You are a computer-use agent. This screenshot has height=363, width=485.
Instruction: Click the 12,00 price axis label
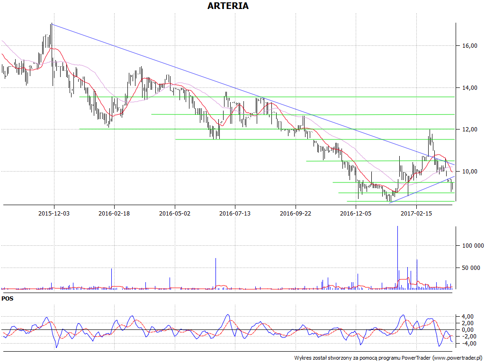pos(470,130)
